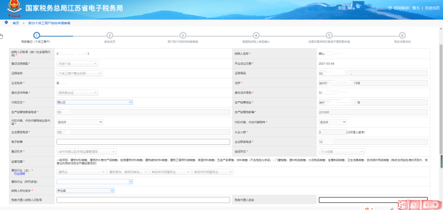The image size is (443, 210).
Task: Click the 生产经营地邮编 field showing 221000
Action: pyautogui.click(x=373, y=112)
